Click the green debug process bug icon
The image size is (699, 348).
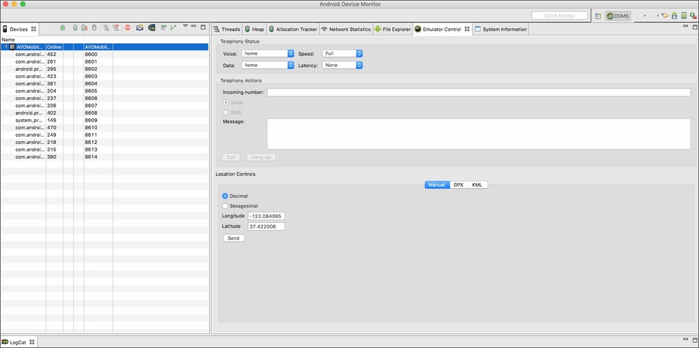63,29
